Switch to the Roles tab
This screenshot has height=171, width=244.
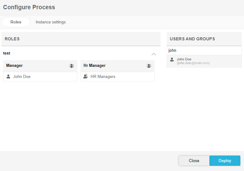[16, 22]
